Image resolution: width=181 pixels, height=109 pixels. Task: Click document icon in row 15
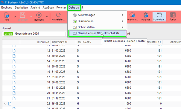tap(14, 67)
